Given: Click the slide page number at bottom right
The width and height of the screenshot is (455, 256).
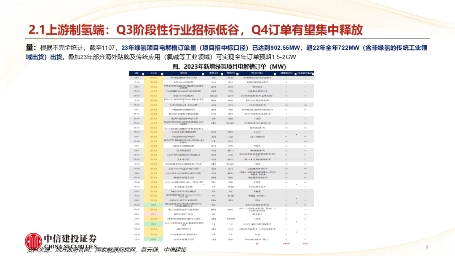Looking at the screenshot, I should (427, 247).
